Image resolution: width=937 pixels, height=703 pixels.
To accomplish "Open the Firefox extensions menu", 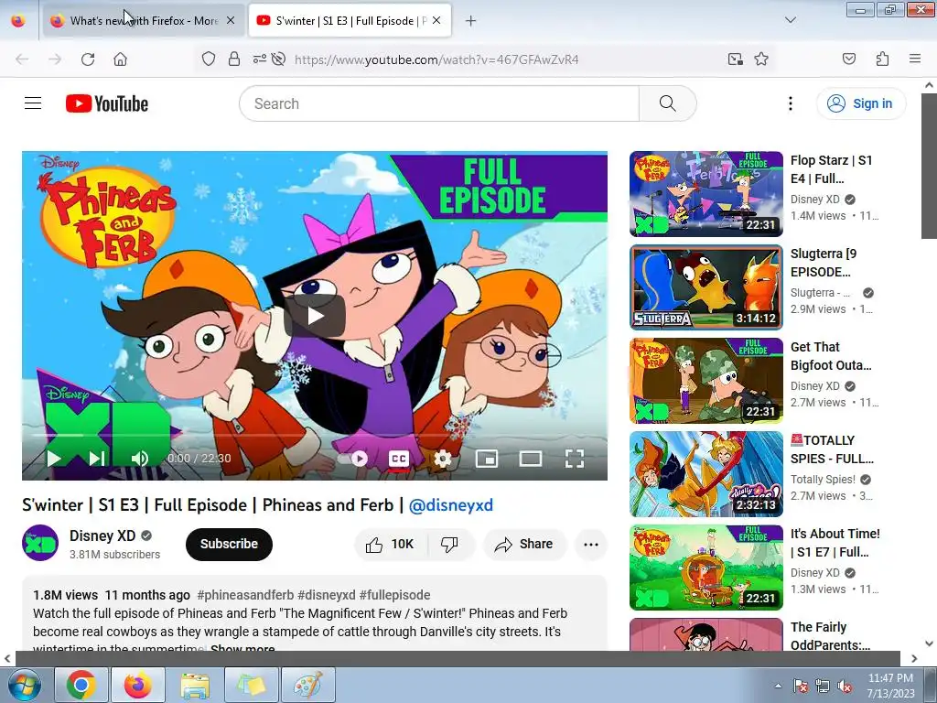I will [x=882, y=59].
